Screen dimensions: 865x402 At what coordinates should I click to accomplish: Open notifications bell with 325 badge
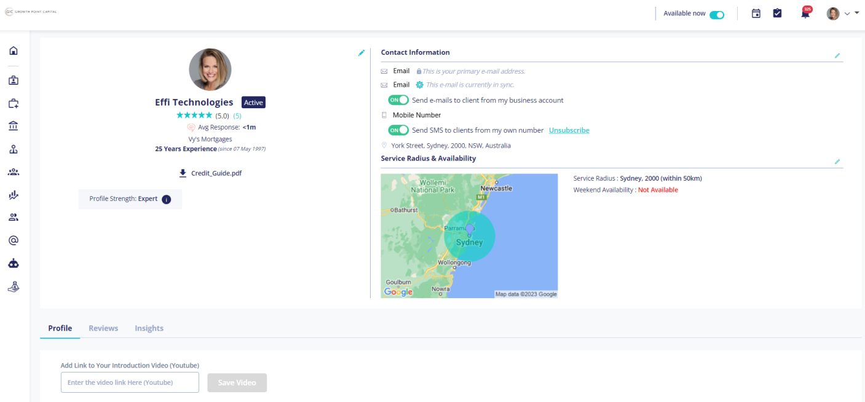point(805,13)
